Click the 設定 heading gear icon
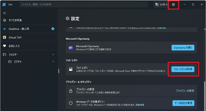 [67, 18]
